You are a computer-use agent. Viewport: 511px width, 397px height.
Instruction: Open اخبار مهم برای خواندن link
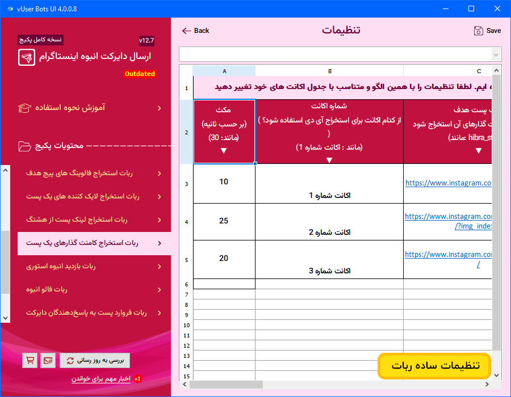point(101,379)
